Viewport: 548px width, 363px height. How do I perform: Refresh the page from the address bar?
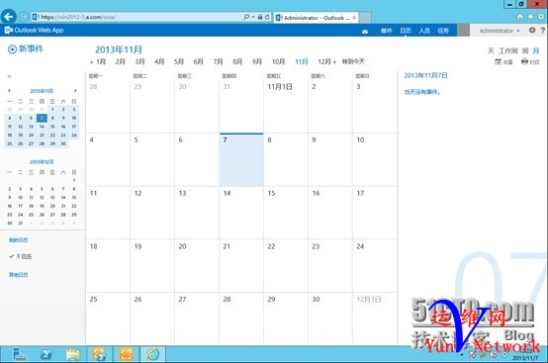(x=267, y=17)
